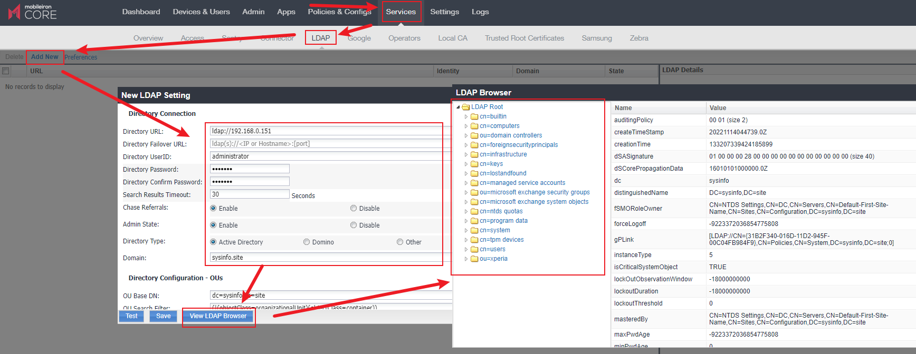Screen dimensions: 916x354
Task: Select Disable for Chase Referrals
Action: click(x=354, y=209)
